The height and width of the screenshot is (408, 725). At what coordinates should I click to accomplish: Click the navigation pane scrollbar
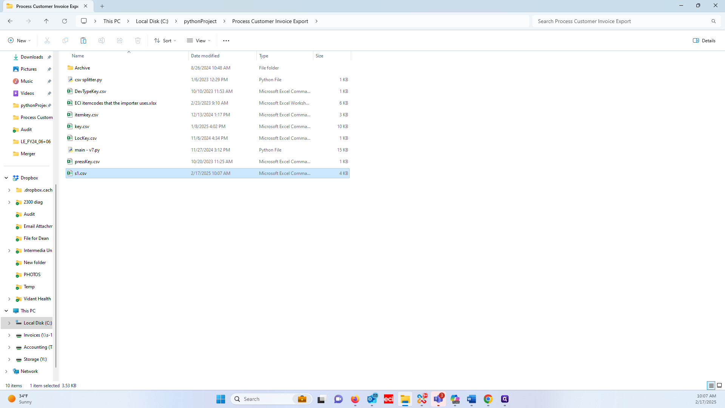click(x=56, y=276)
